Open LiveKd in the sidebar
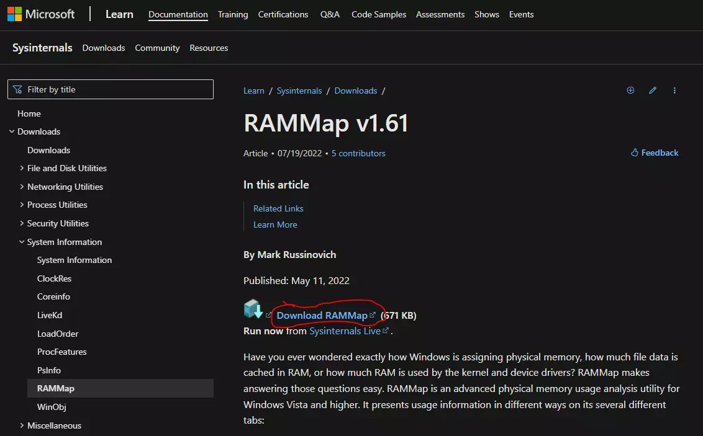Screen dimensions: 703x436 coord(50,315)
